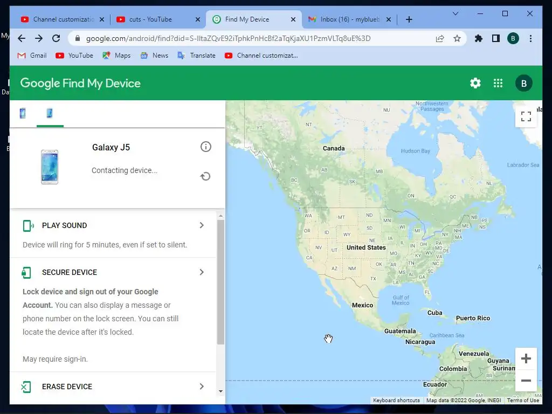This screenshot has height=414, width=552.
Task: Open YouTube bookmark
Action: [x=74, y=56]
